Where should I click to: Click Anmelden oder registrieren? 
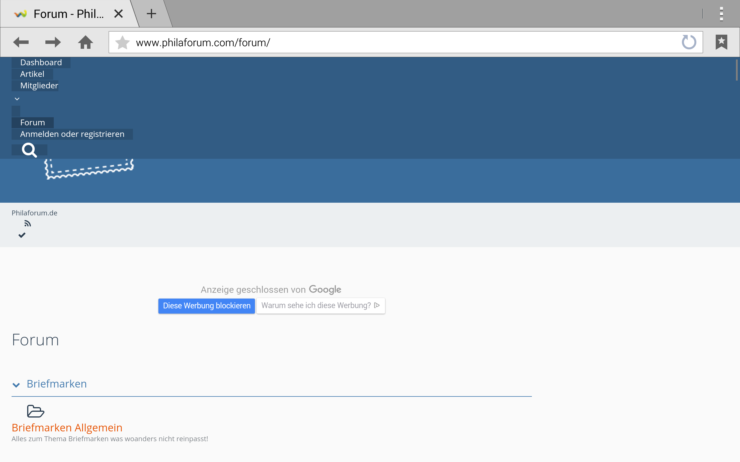(72, 134)
